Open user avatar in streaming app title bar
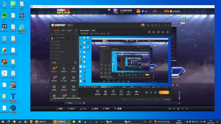Viewport: 221px width, 124px height. click(143, 25)
